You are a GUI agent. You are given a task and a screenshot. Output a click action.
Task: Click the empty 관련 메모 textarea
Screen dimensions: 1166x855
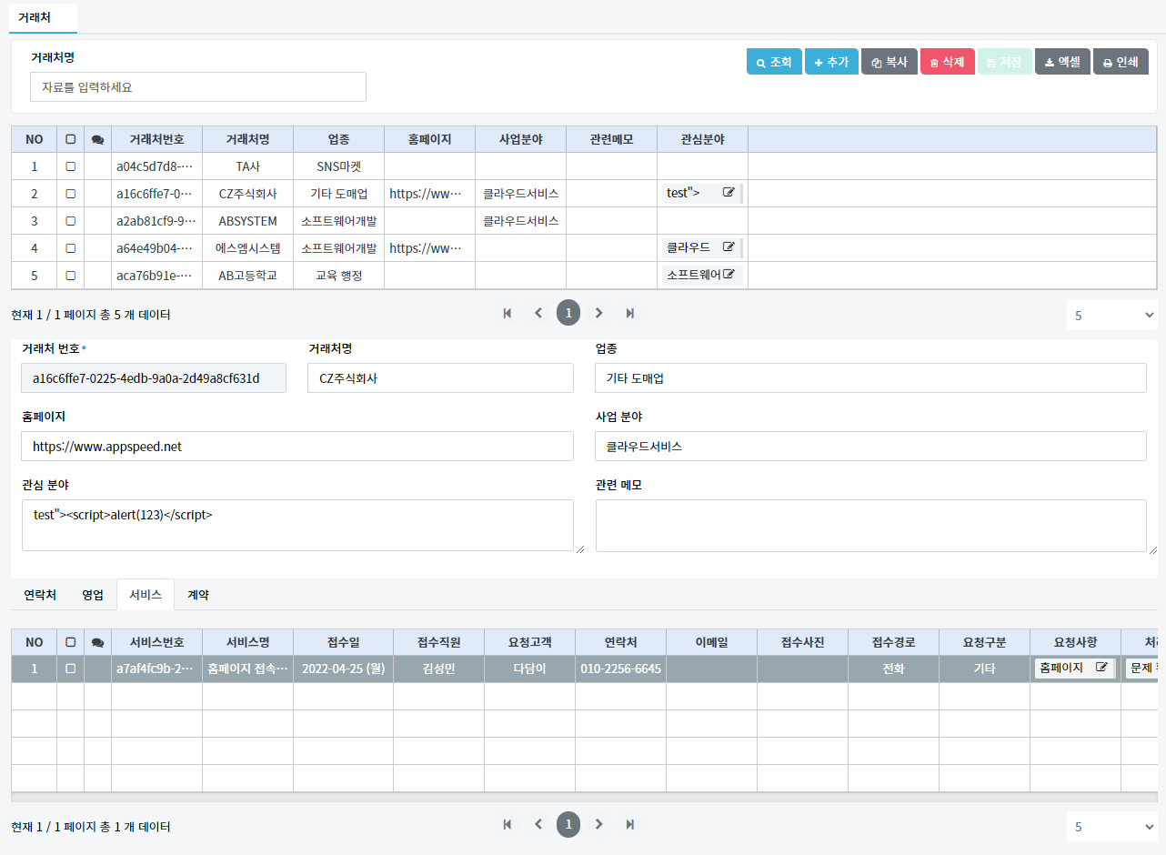click(x=871, y=526)
